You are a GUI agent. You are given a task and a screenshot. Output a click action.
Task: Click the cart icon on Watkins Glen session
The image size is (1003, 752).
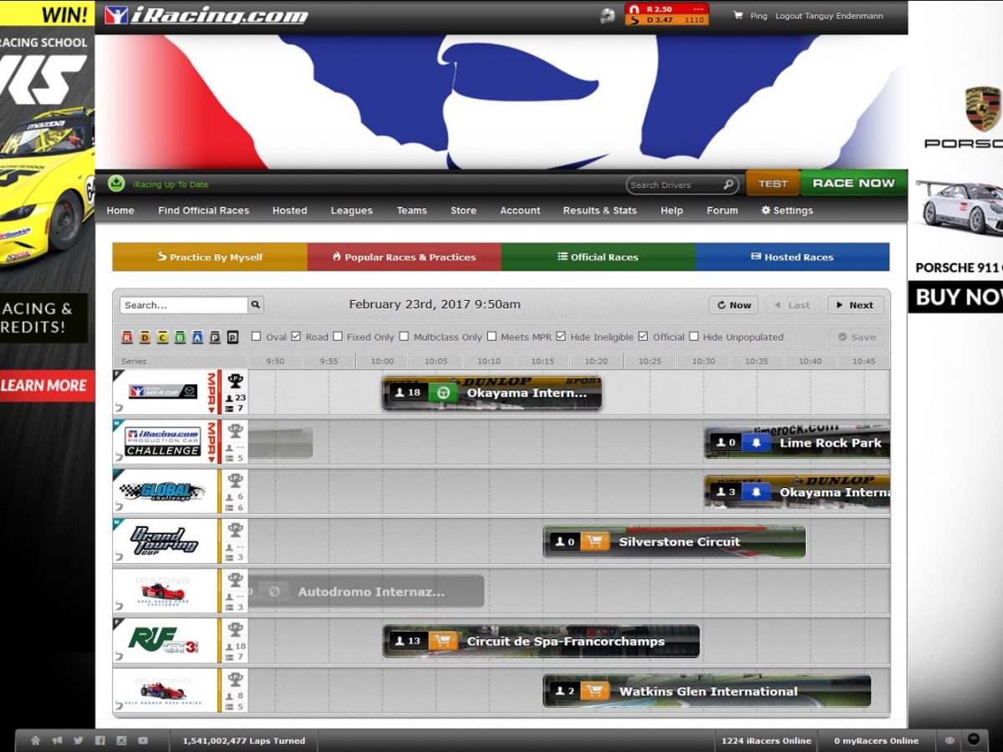[595, 691]
